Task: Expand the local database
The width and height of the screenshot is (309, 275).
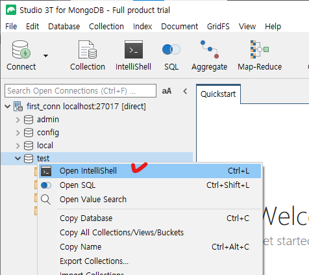Action: click(x=18, y=146)
